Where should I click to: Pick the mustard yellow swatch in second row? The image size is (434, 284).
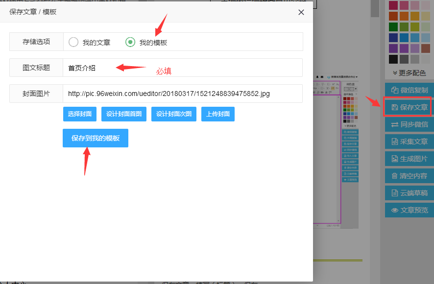414,16
